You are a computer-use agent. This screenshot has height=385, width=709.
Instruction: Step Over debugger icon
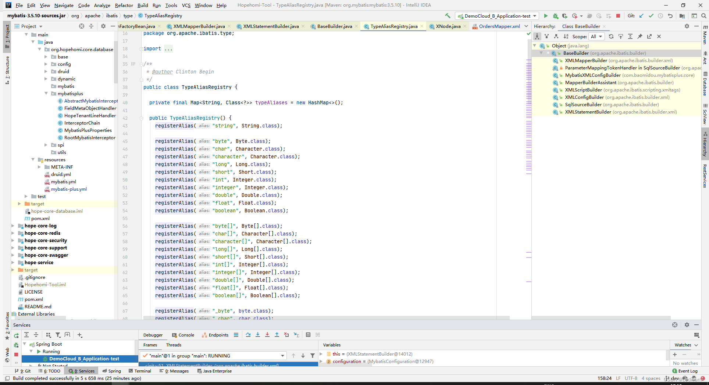(x=248, y=335)
